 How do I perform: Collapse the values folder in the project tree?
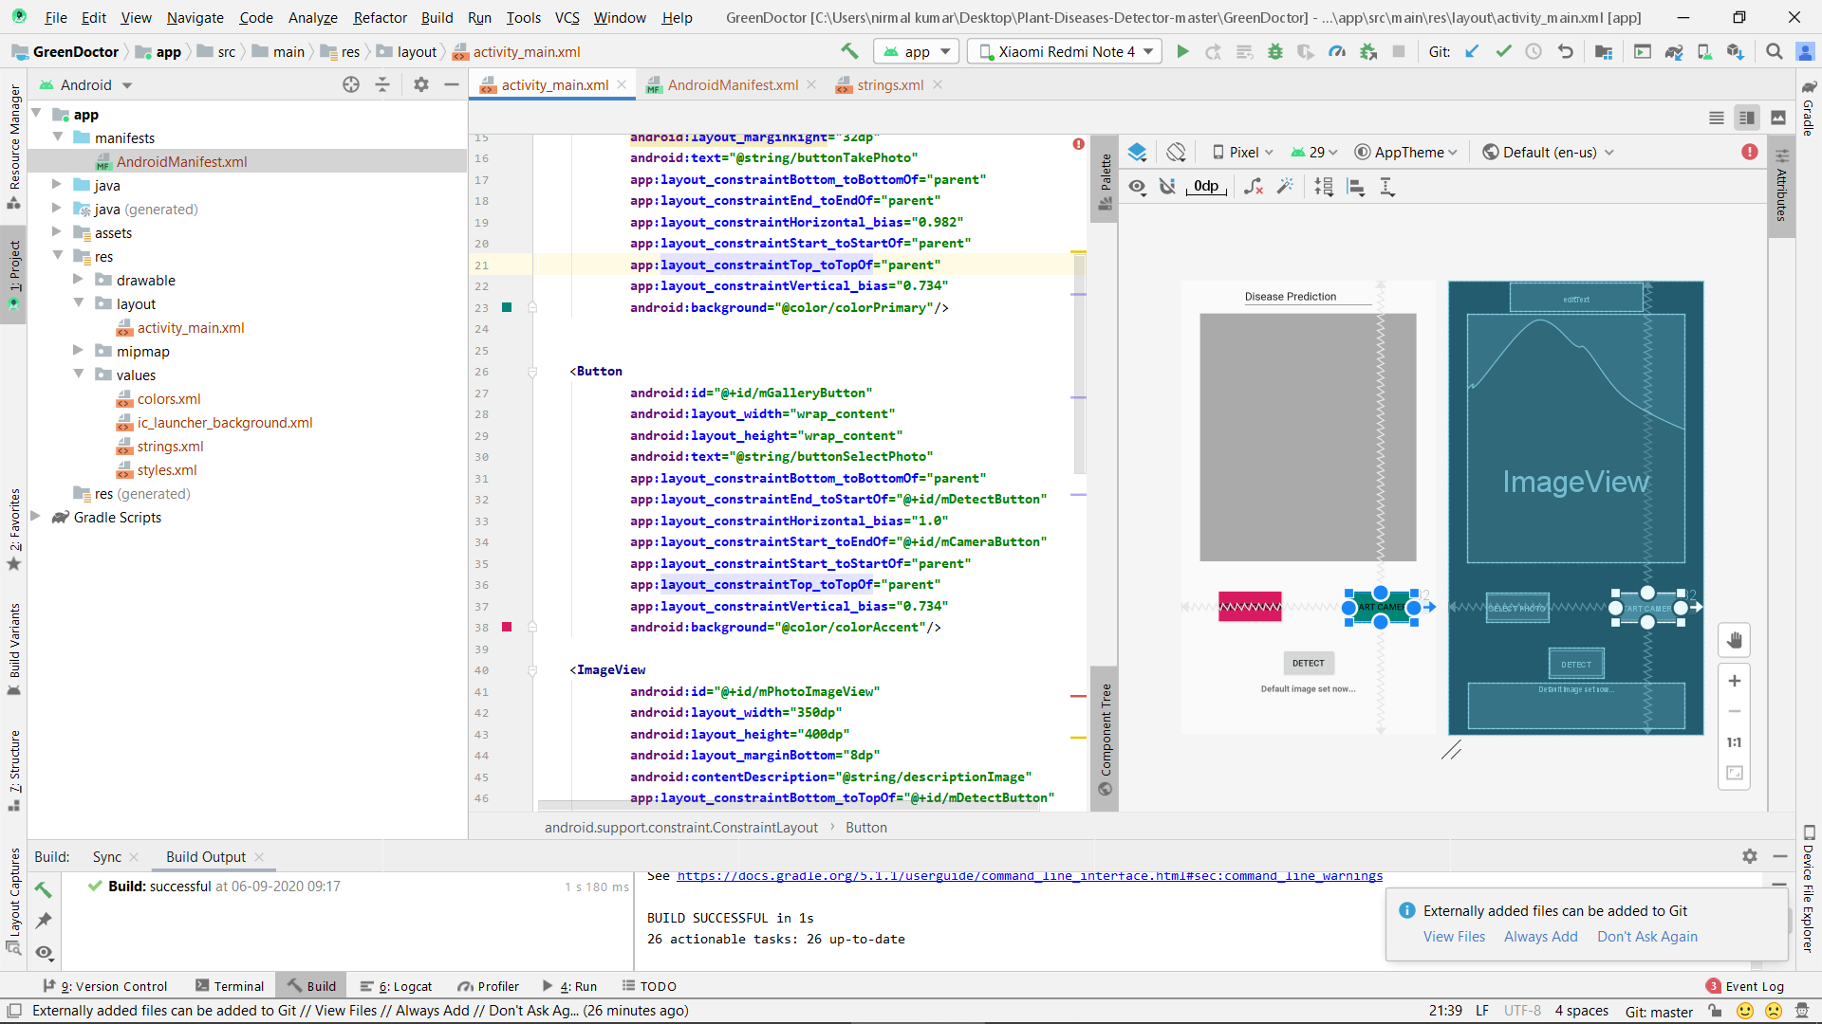[x=79, y=375]
